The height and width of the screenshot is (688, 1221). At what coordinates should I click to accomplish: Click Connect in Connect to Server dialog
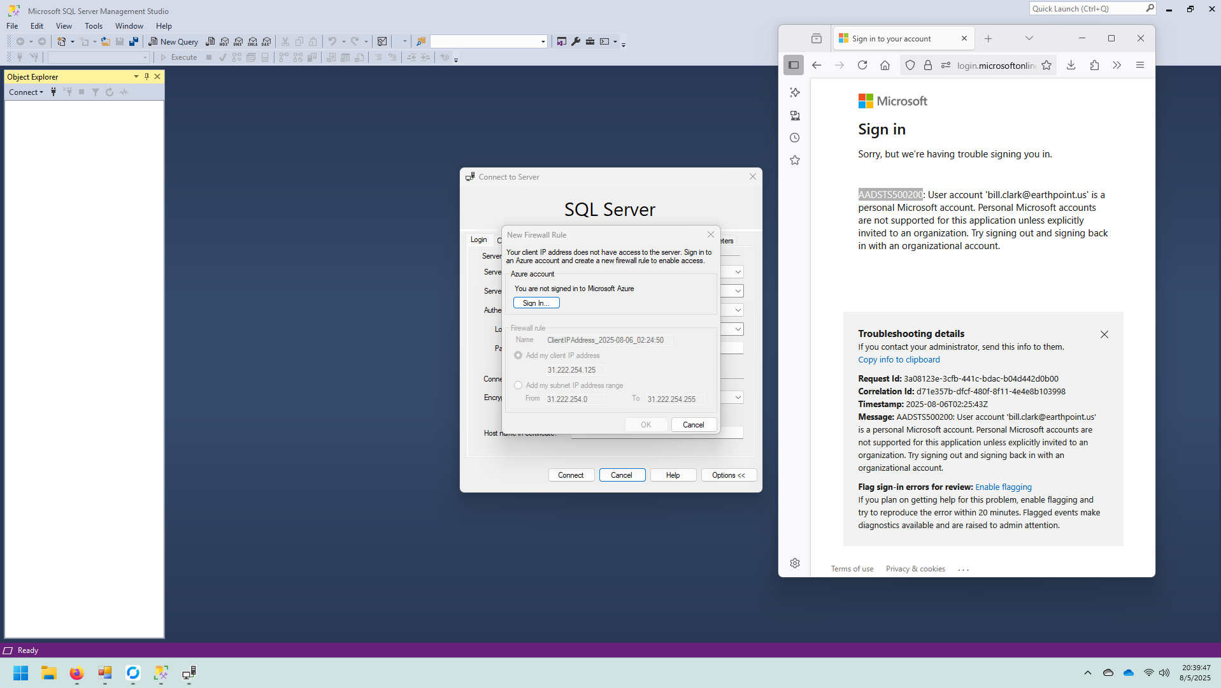pos(571,475)
